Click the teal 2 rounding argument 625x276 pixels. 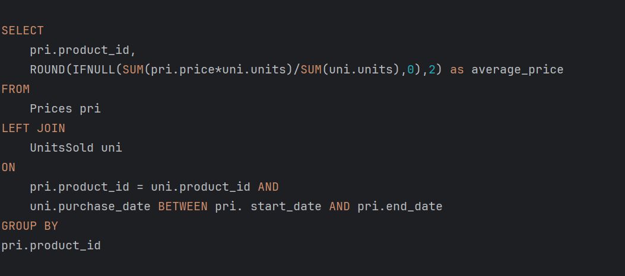point(432,70)
